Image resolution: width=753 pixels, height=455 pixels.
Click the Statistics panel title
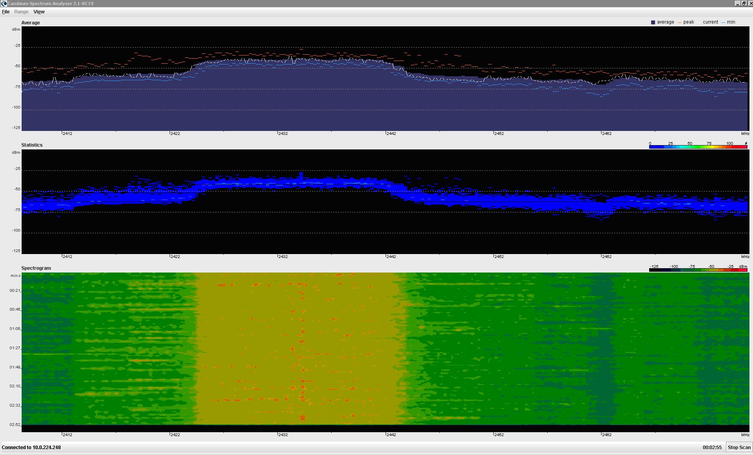[32, 145]
